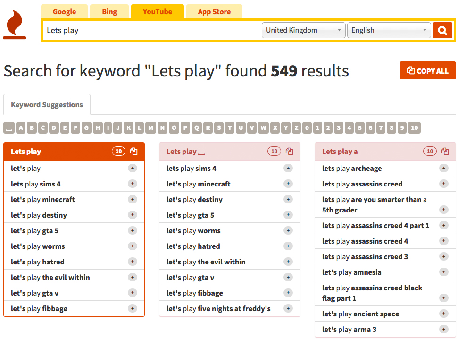Select the YouTube tab
The height and width of the screenshot is (339, 458).
coord(158,12)
